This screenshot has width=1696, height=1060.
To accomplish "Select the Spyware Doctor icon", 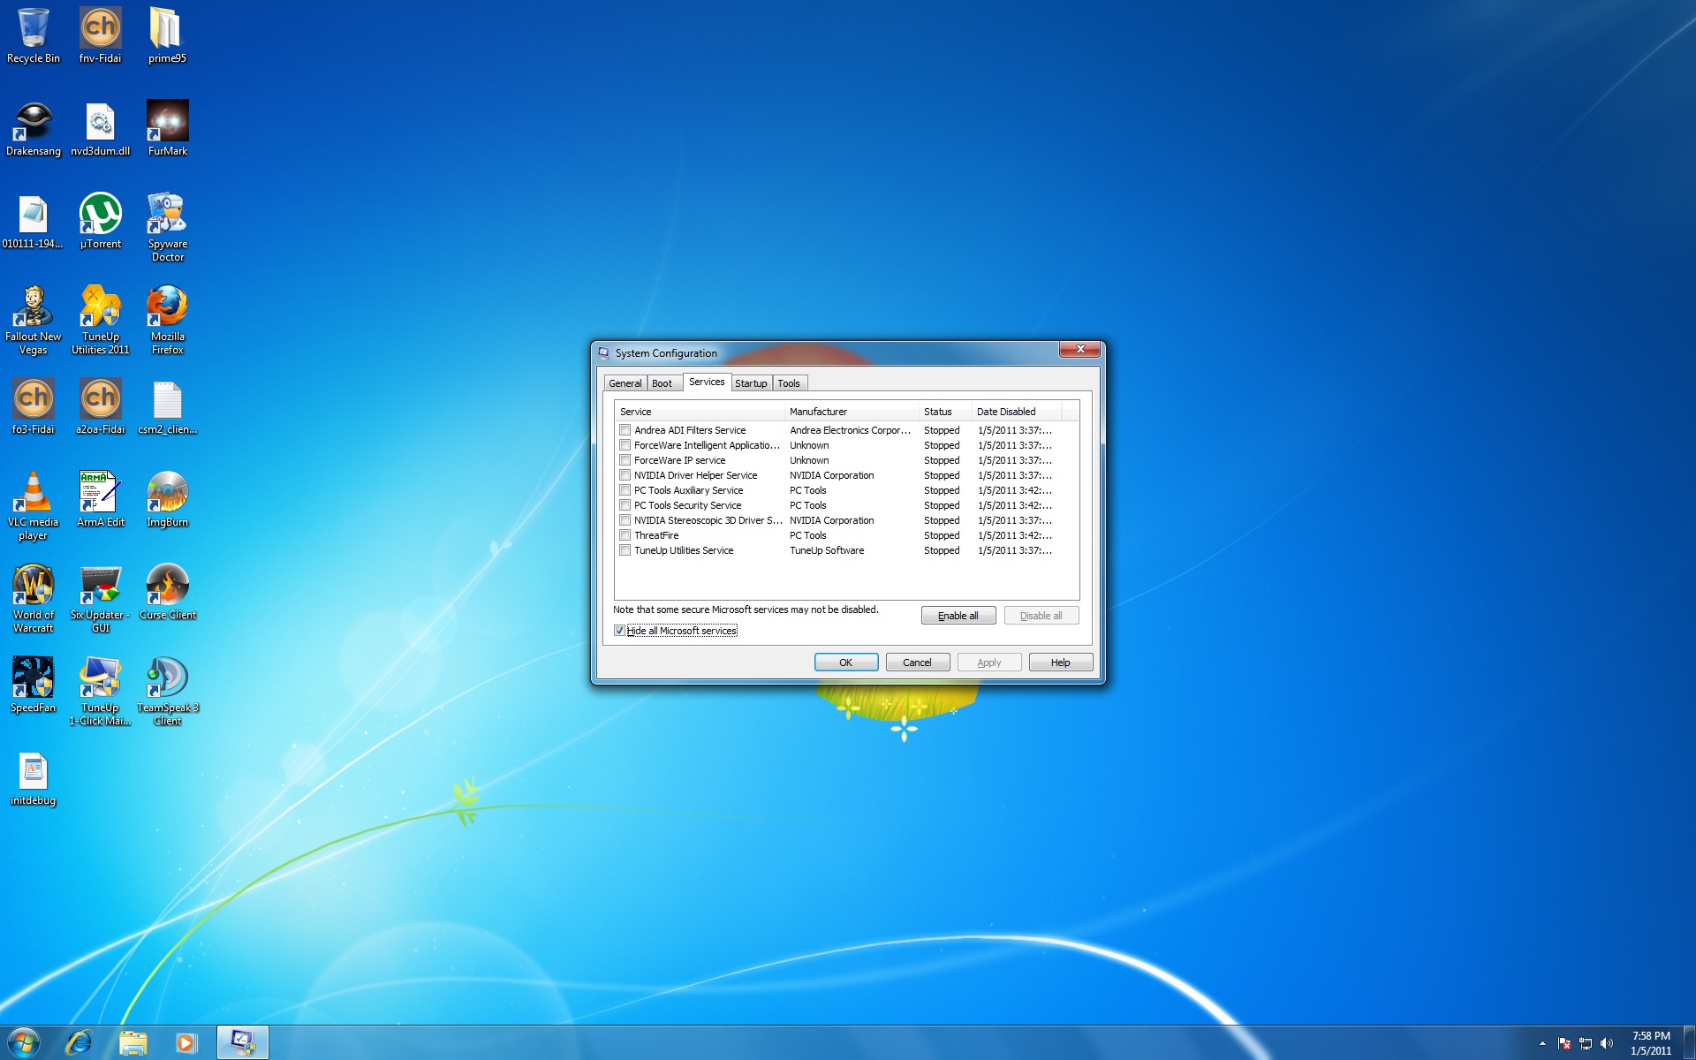I will tap(167, 228).
